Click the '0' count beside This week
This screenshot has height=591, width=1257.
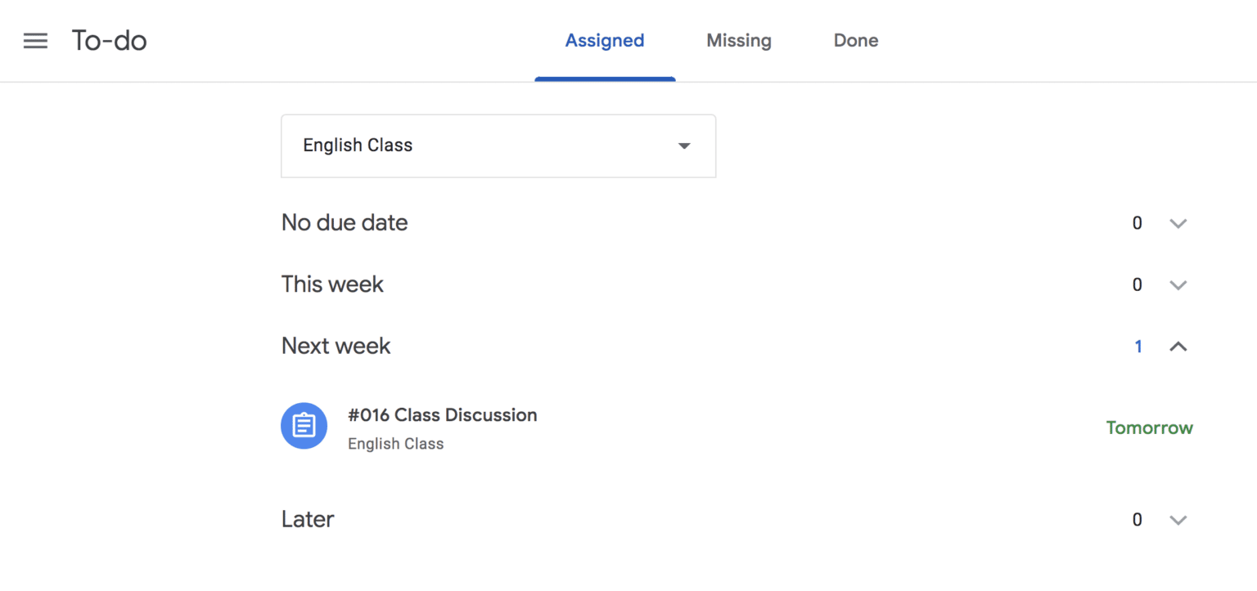coord(1137,284)
